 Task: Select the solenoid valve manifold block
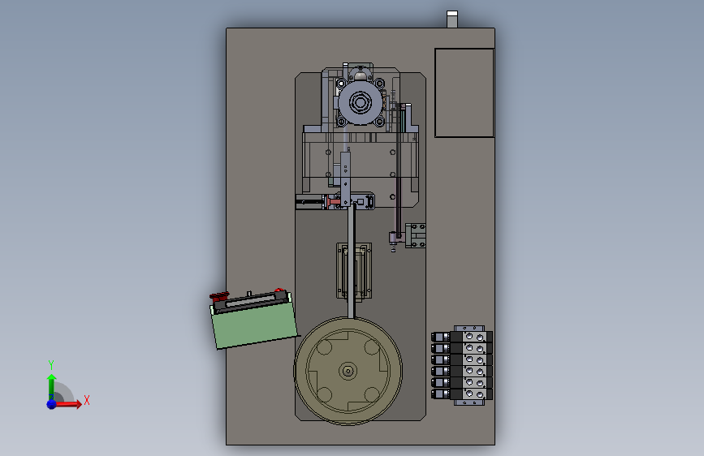(x=462, y=365)
